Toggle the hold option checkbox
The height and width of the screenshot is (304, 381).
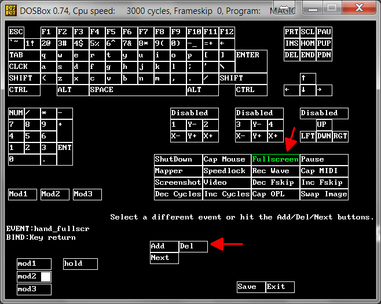pyautogui.click(x=80, y=264)
